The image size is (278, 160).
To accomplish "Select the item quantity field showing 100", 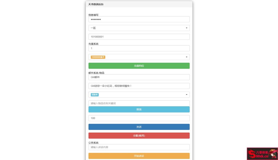I will click(139, 118).
